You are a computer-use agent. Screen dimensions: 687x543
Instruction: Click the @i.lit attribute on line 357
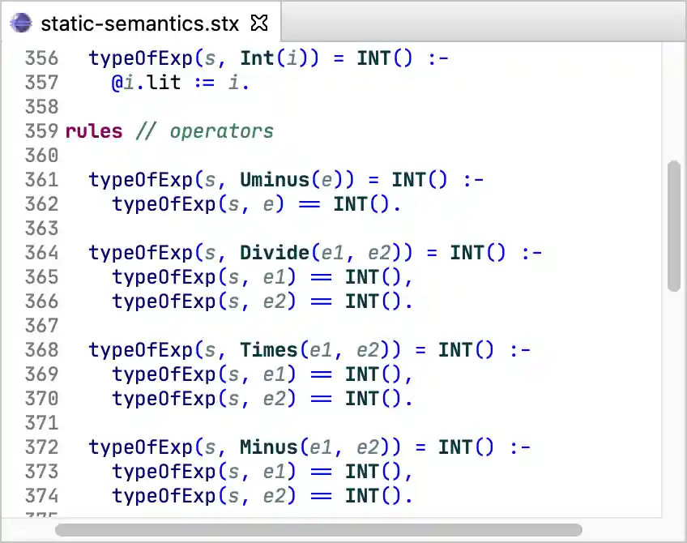(144, 82)
